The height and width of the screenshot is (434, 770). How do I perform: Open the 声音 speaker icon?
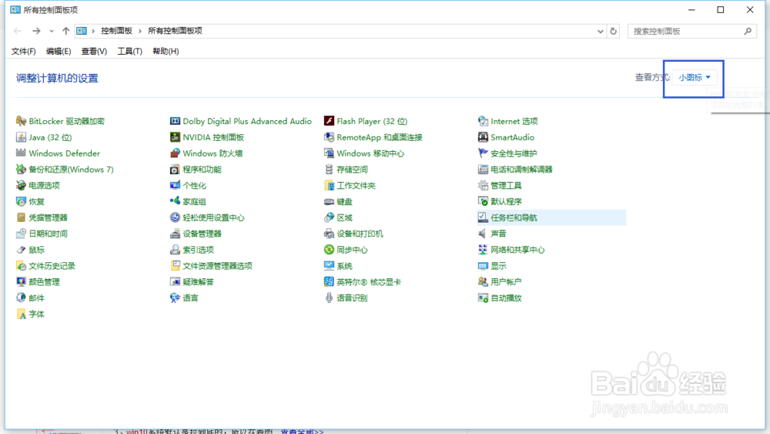point(483,234)
